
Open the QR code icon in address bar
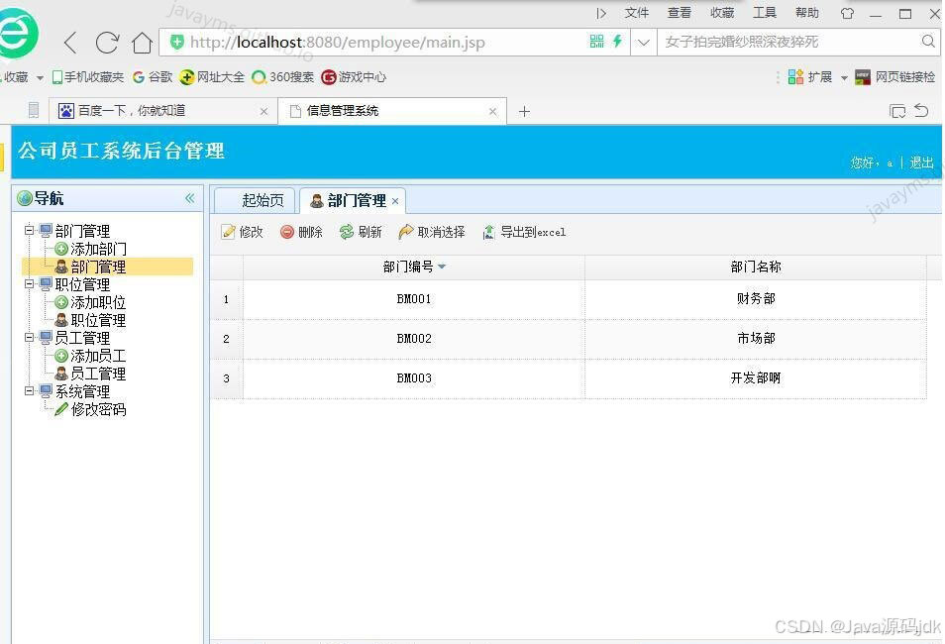coord(596,41)
